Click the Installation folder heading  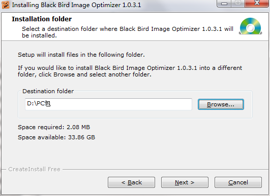point(42,19)
